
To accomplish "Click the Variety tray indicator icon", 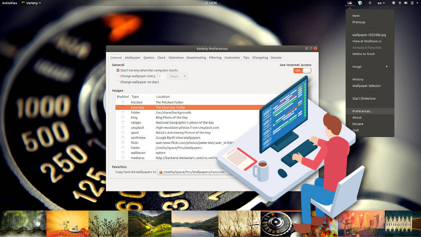I will 349,3.
